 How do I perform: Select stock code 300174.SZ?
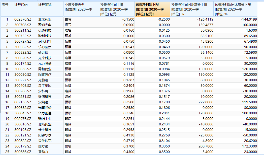pos(23,63)
